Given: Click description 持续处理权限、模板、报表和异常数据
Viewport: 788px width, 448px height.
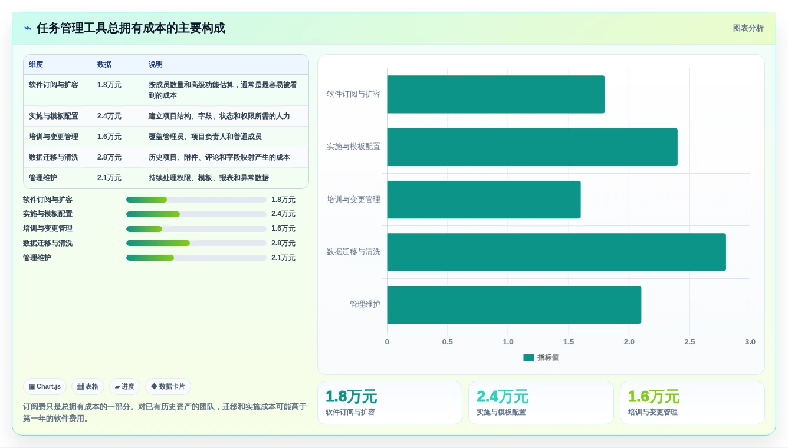Looking at the screenshot, I should [x=209, y=178].
